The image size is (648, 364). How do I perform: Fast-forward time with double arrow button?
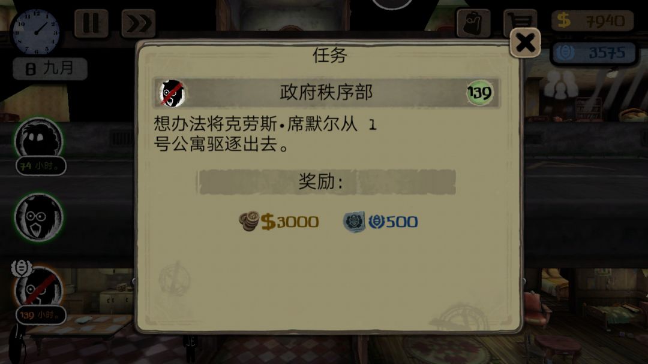pyautogui.click(x=139, y=23)
